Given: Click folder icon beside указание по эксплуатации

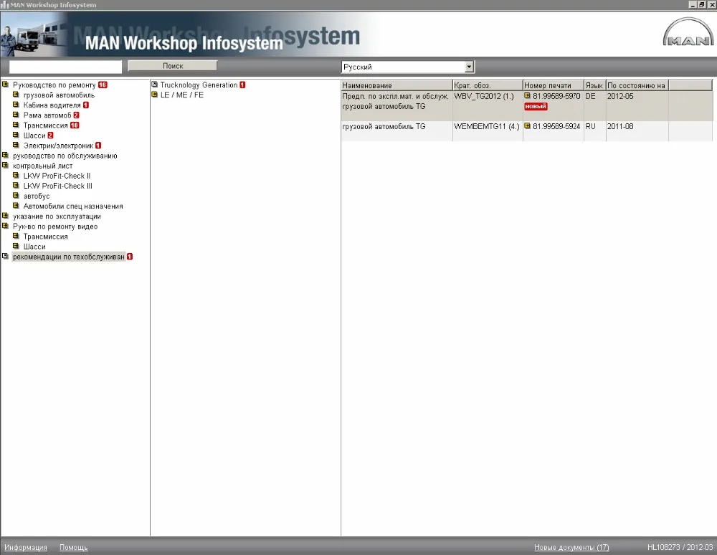Looking at the screenshot, I should 6,215.
